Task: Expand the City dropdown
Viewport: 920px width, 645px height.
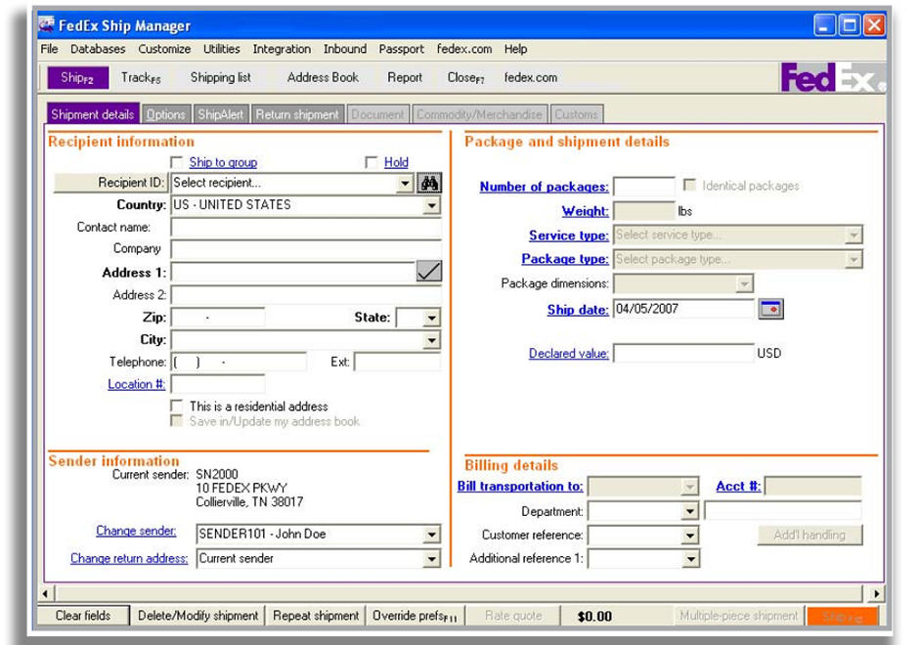Action: click(x=431, y=340)
